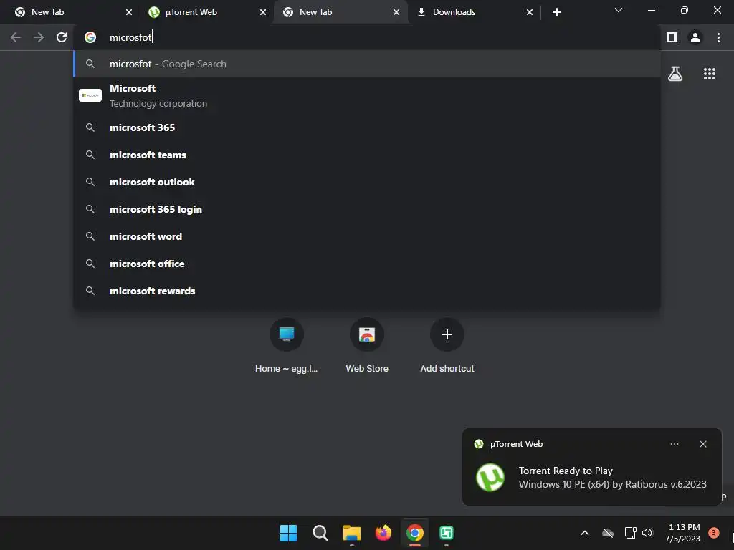Dismiss the µTorrent Web notification

[702, 444]
